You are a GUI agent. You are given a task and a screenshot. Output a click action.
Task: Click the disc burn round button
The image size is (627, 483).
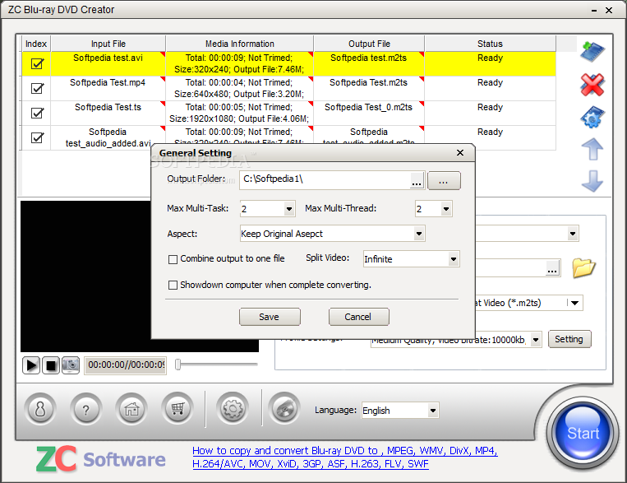(x=284, y=409)
